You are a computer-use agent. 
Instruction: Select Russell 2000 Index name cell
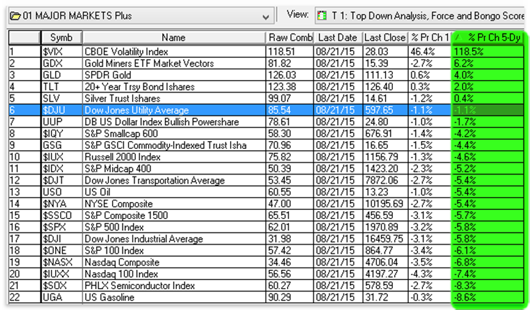pos(174,157)
